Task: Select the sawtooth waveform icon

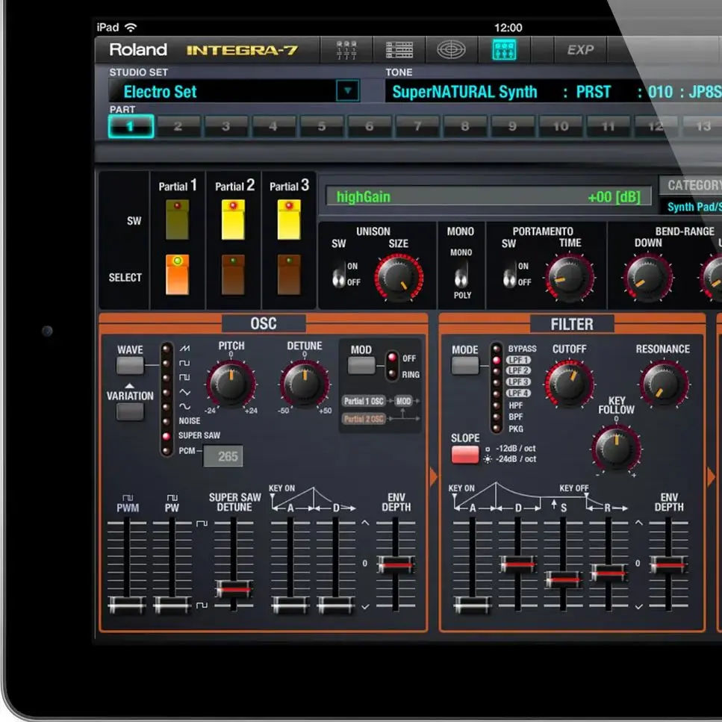Action: [x=184, y=349]
